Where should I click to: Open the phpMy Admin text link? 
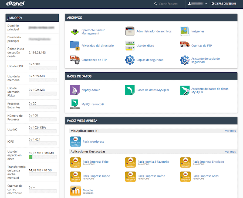point(91,90)
